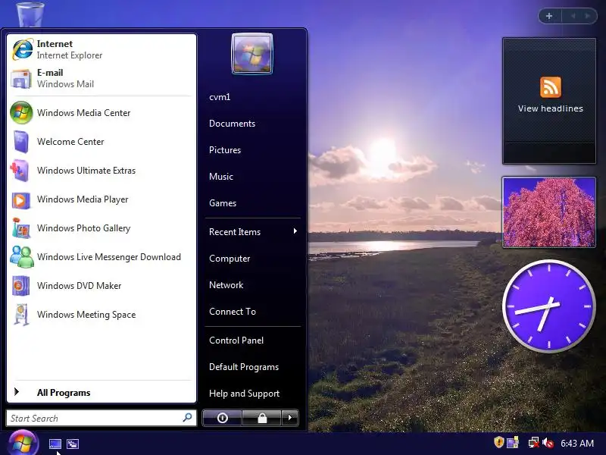Click the Internet Explorer subtitle text

(70, 55)
